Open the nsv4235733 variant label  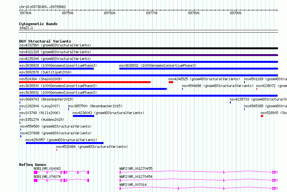coord(258,99)
